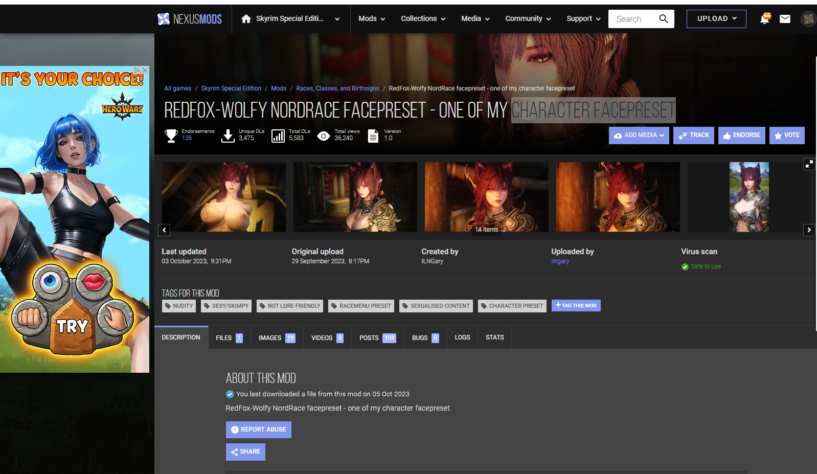
Task: Open the notifications bell
Action: tap(764, 19)
